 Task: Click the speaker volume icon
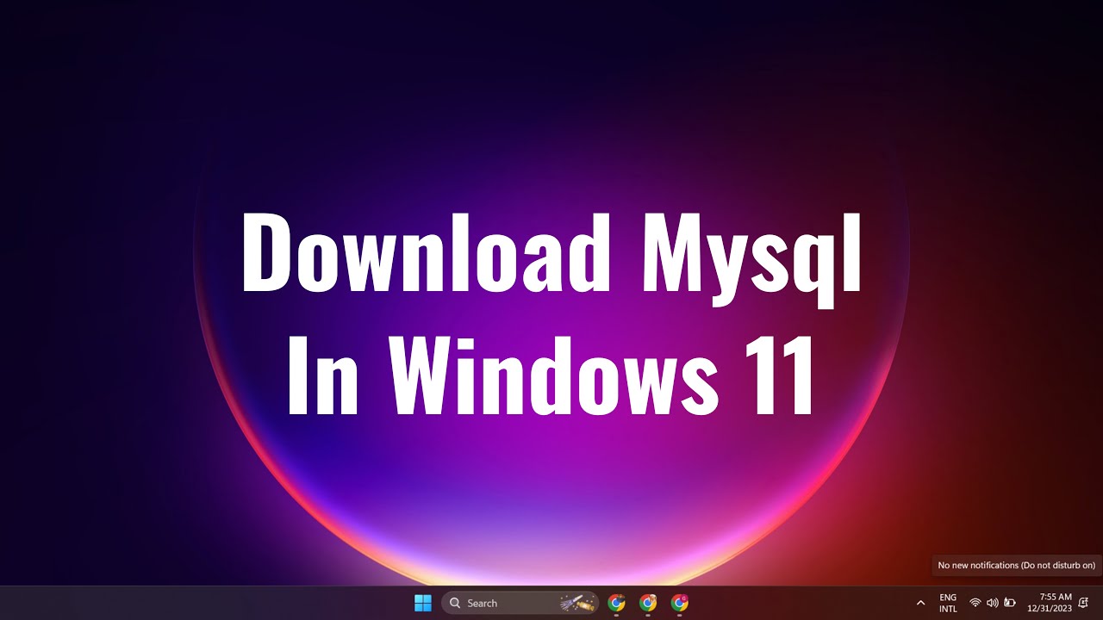tap(992, 603)
